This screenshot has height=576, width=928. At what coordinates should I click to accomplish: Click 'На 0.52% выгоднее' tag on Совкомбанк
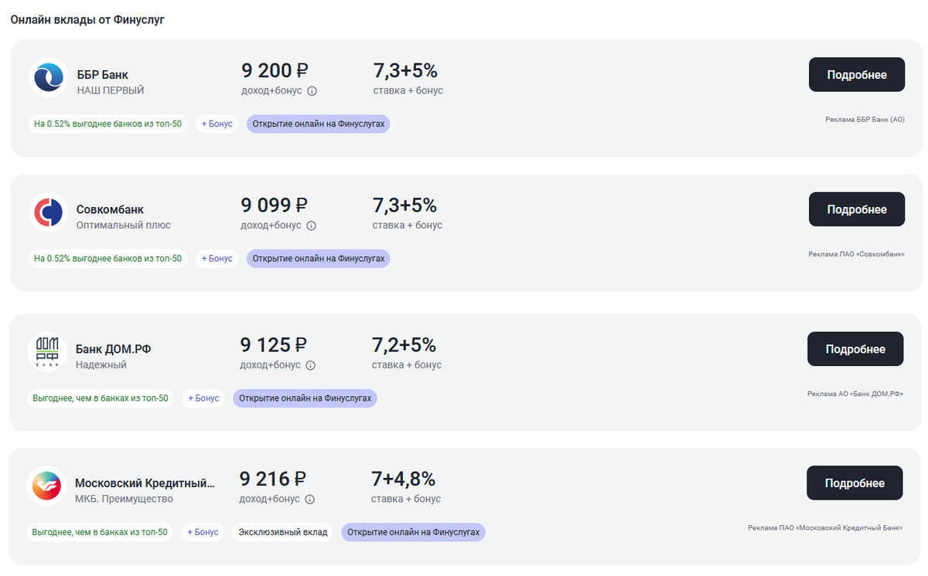108,259
